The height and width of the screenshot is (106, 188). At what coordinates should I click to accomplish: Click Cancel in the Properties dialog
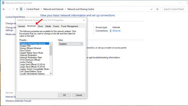[x=79, y=95]
